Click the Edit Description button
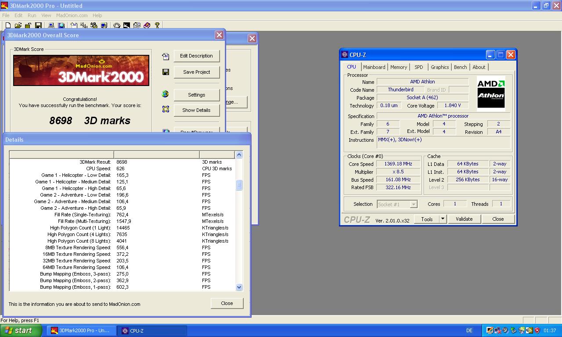This screenshot has width=562, height=337. (x=196, y=56)
